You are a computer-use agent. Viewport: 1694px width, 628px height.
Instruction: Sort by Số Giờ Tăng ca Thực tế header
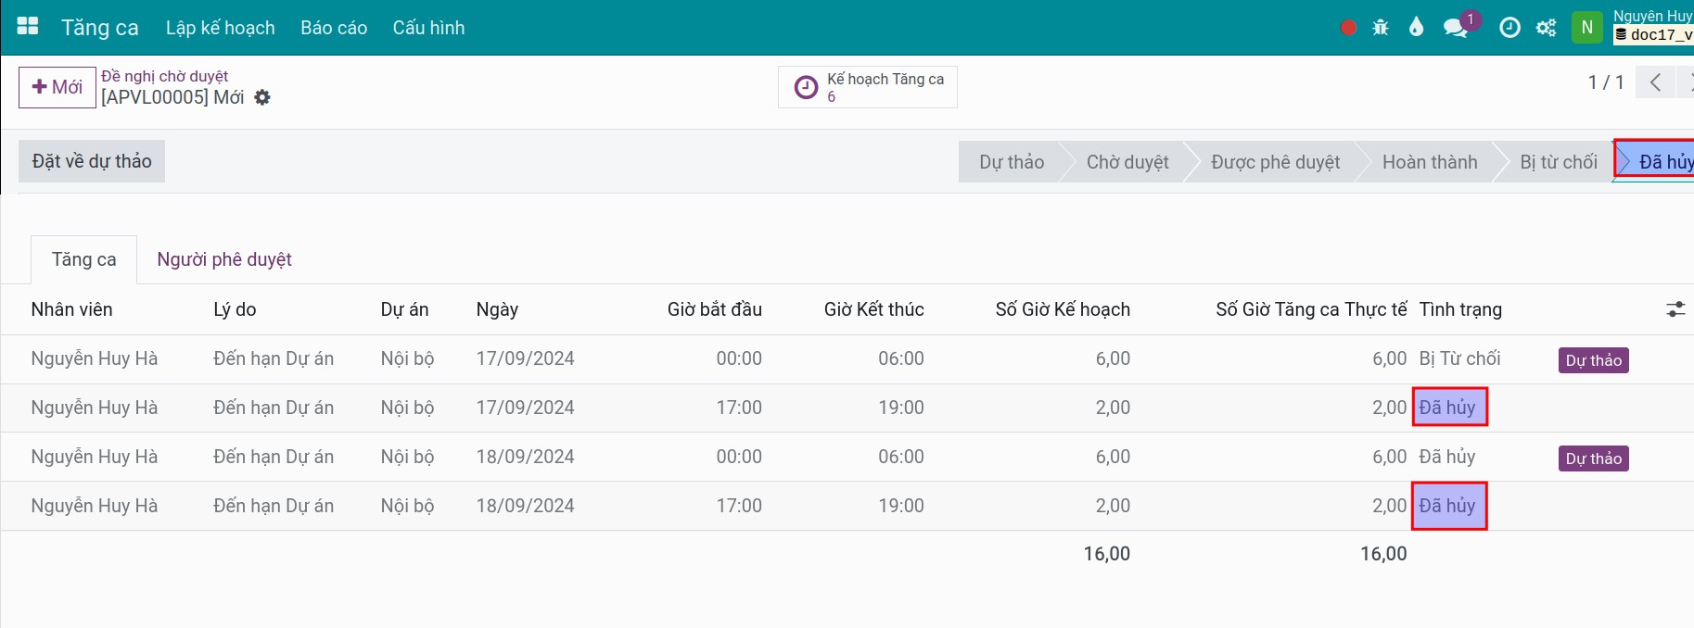click(1311, 309)
